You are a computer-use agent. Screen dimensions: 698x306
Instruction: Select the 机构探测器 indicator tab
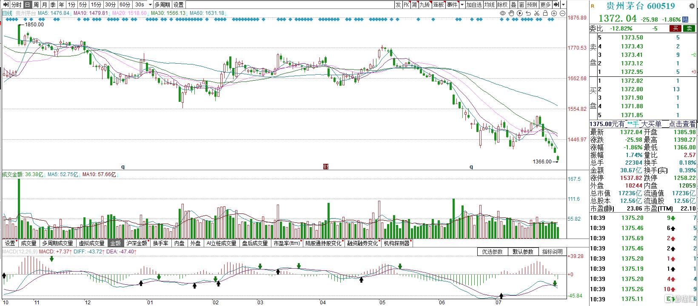(x=396, y=244)
